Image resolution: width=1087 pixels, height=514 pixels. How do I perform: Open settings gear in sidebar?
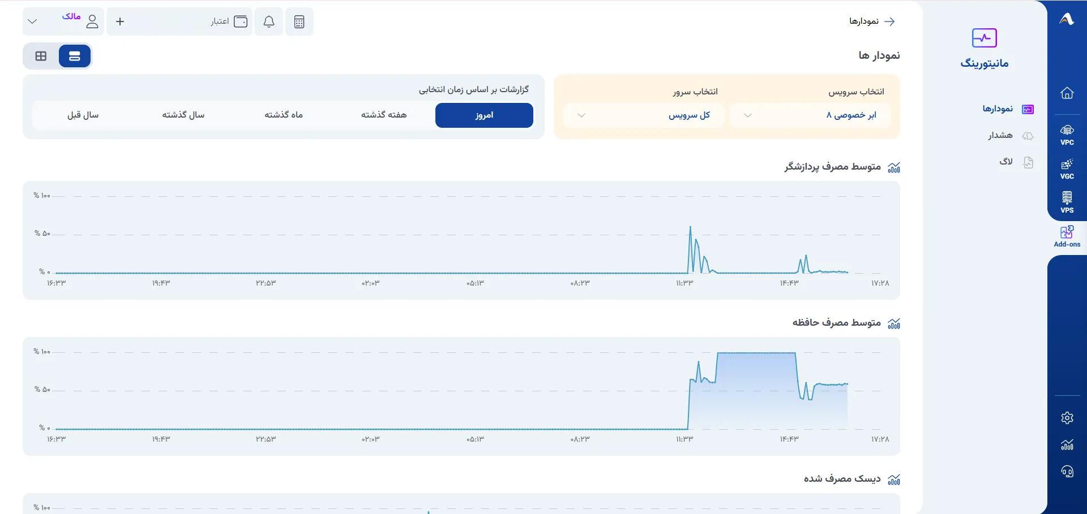(x=1067, y=418)
